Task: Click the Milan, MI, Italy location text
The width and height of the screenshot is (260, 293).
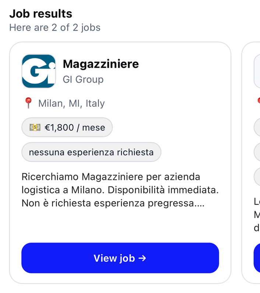Action: 71,103
